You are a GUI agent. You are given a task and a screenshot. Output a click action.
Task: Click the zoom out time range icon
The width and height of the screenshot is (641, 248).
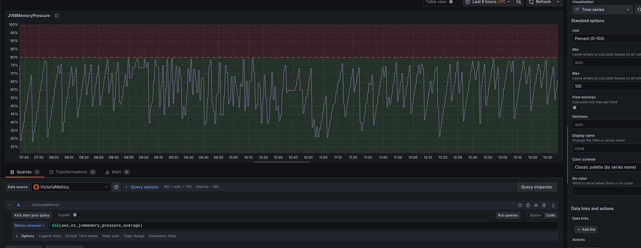(519, 2)
